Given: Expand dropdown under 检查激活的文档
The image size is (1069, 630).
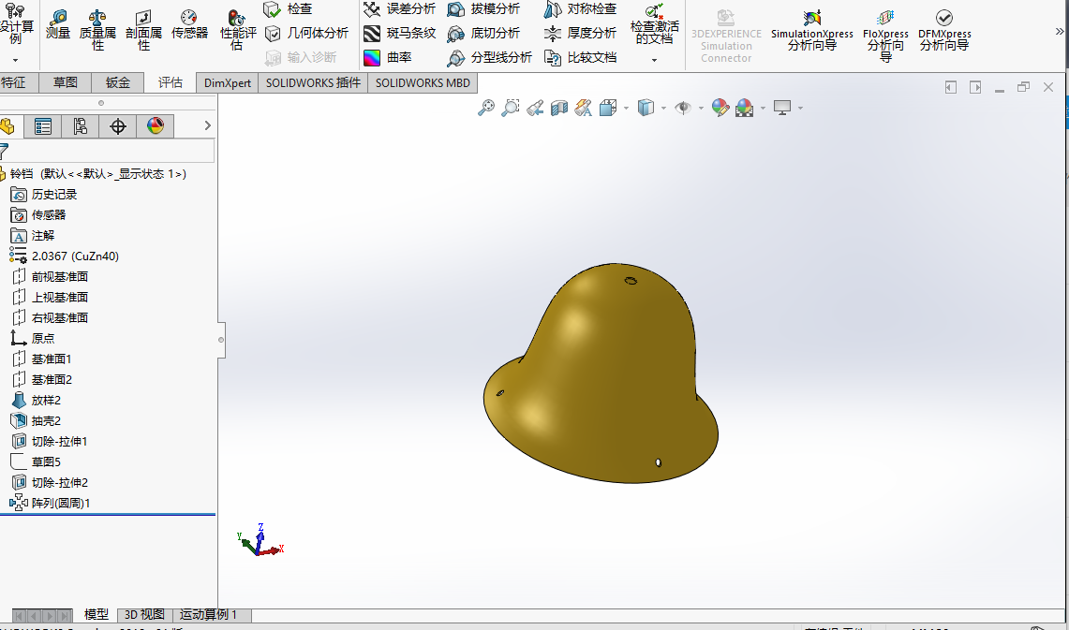Looking at the screenshot, I should coord(655,60).
